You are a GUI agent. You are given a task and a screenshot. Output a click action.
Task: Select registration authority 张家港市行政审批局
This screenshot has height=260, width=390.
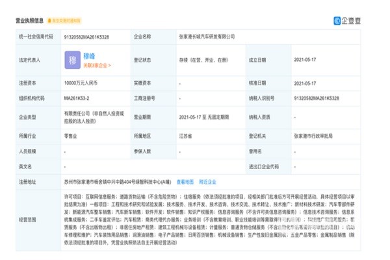pyautogui.click(x=313, y=136)
